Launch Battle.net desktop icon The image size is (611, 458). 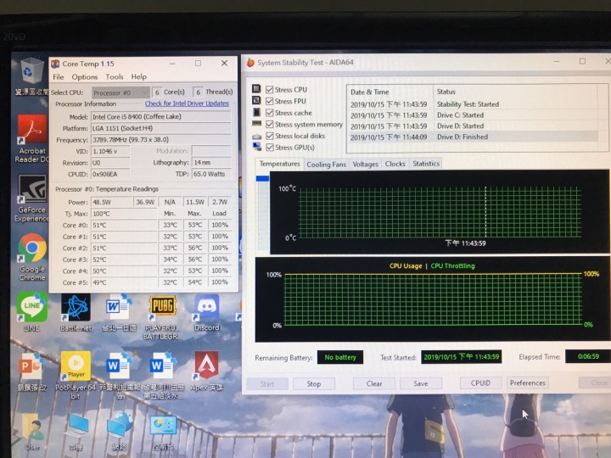click(x=76, y=312)
